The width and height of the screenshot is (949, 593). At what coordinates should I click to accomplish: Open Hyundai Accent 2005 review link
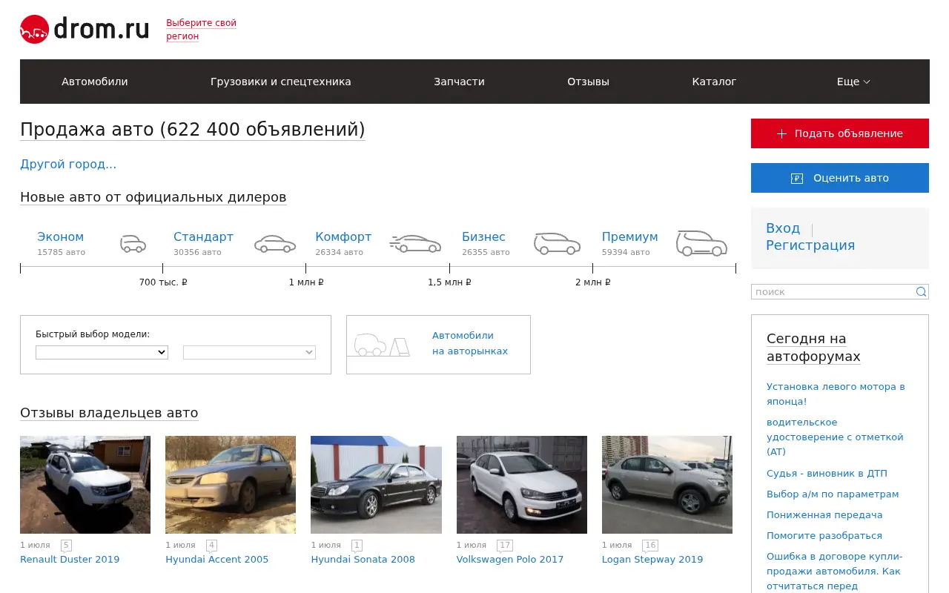(217, 560)
